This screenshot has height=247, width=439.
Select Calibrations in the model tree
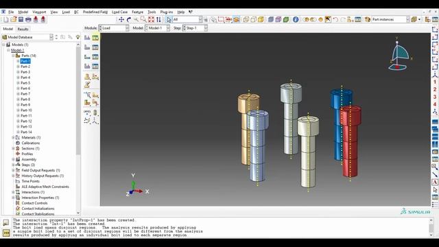[x=30, y=143]
